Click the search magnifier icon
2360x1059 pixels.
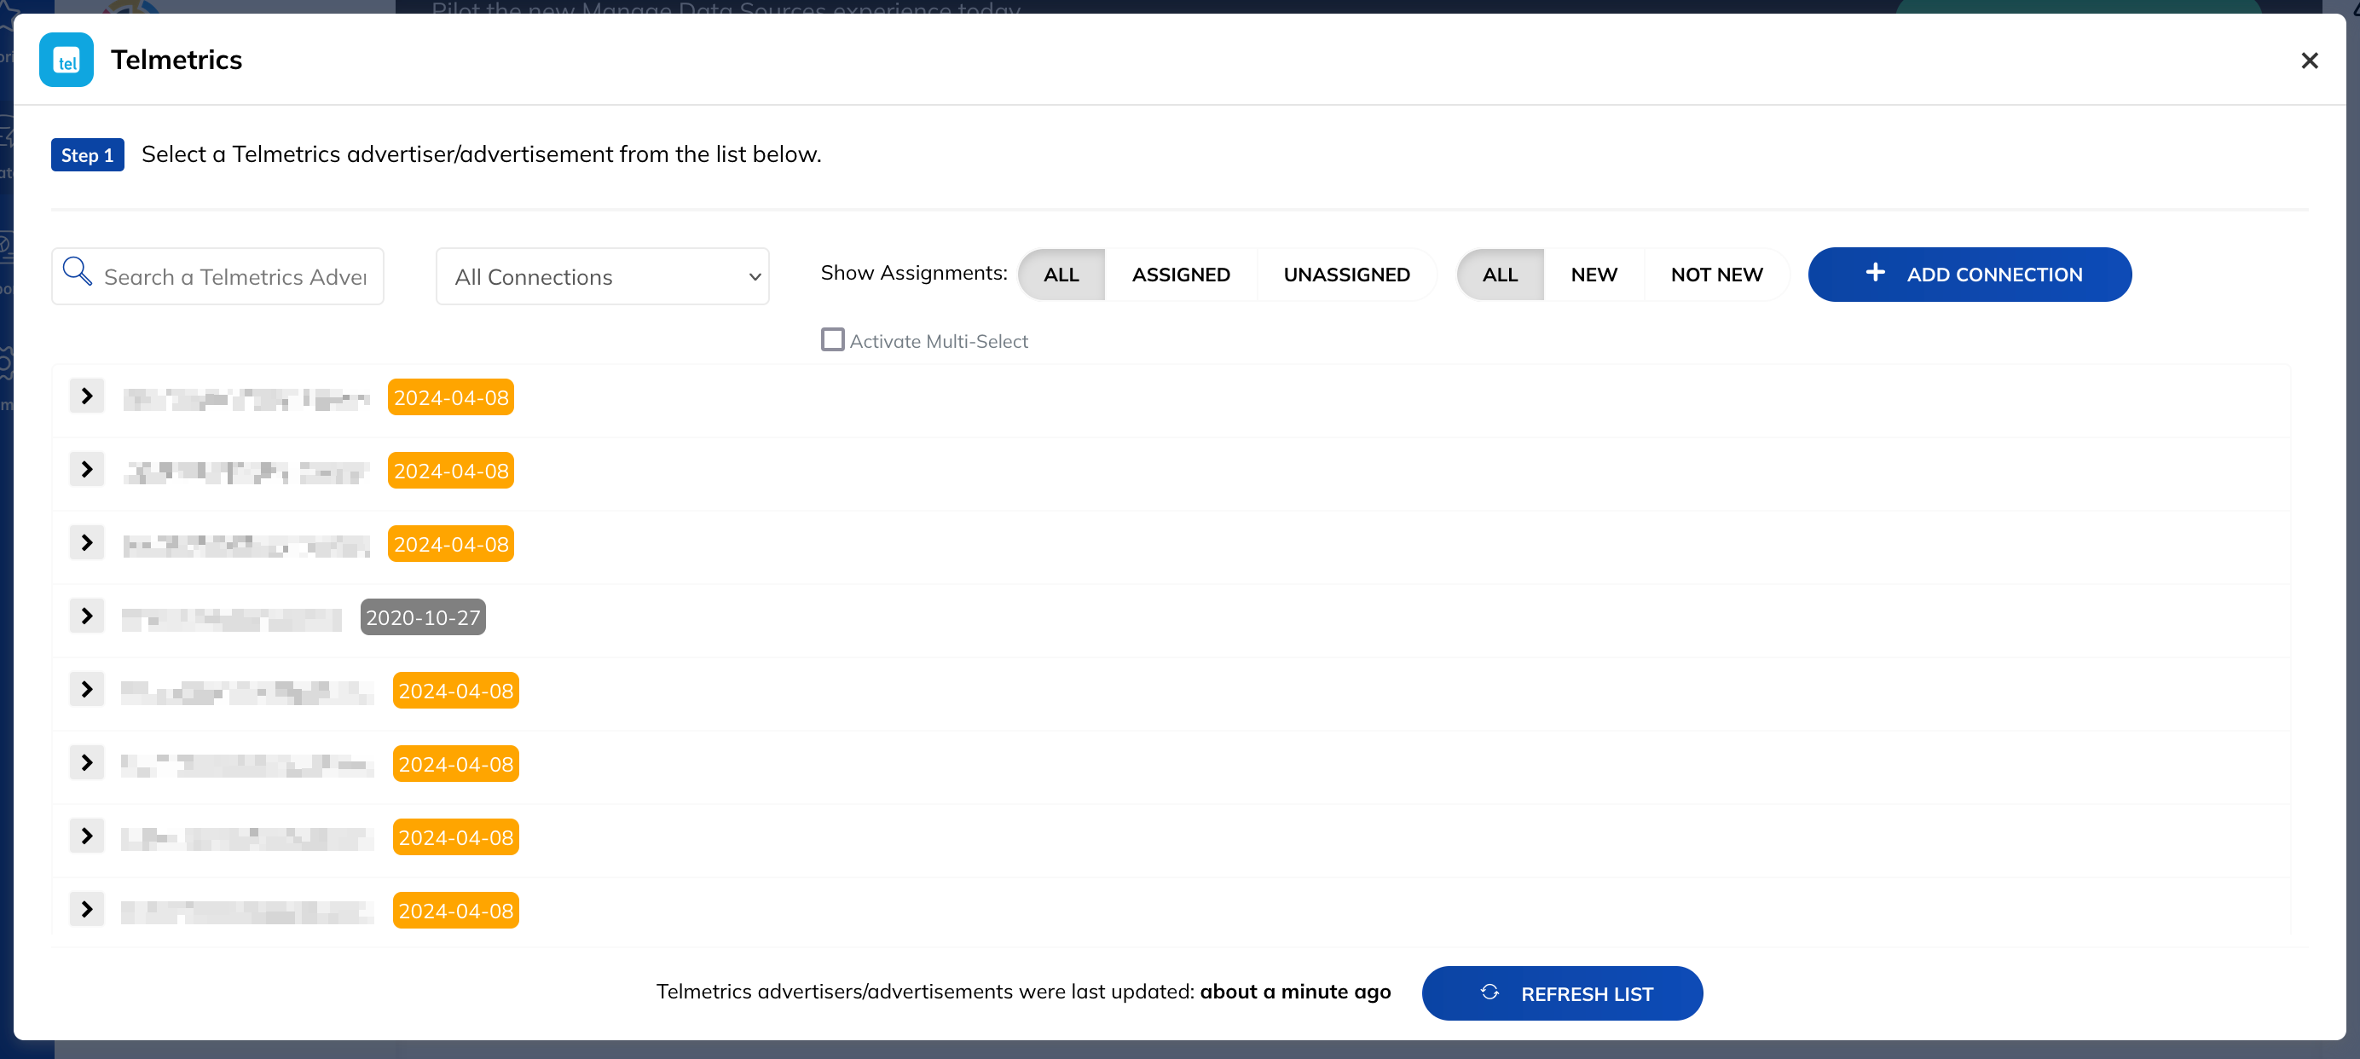click(x=77, y=272)
